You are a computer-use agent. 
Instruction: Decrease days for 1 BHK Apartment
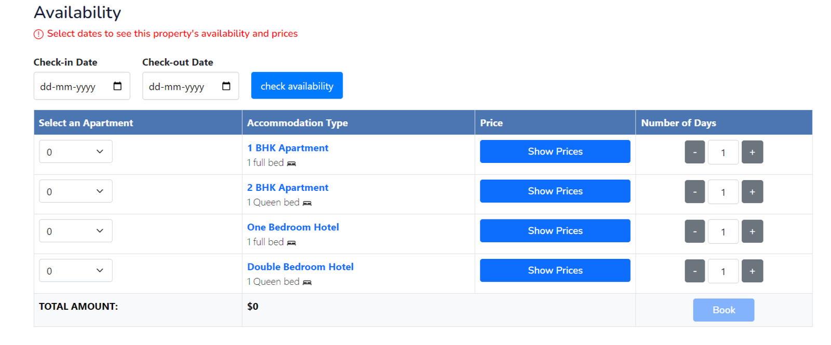pos(695,152)
